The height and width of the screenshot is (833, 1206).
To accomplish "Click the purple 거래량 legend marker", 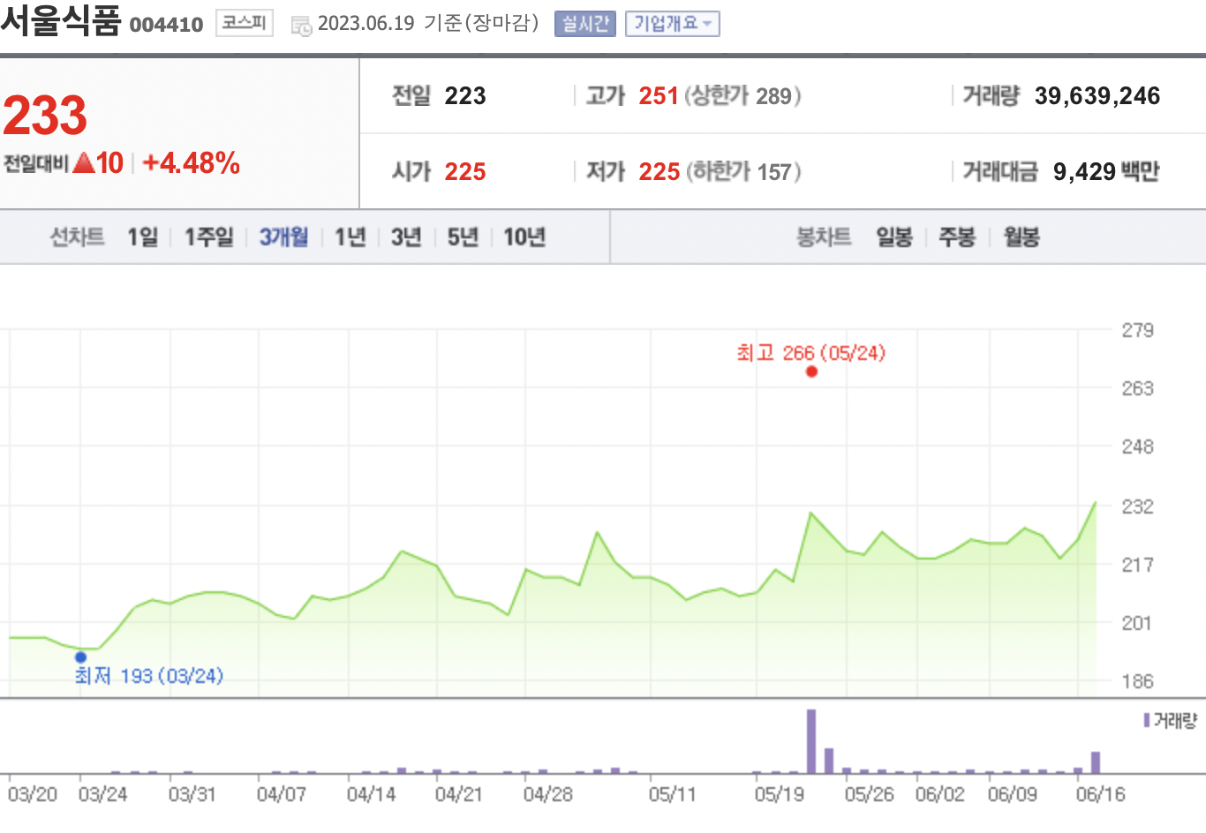I will click(1146, 720).
